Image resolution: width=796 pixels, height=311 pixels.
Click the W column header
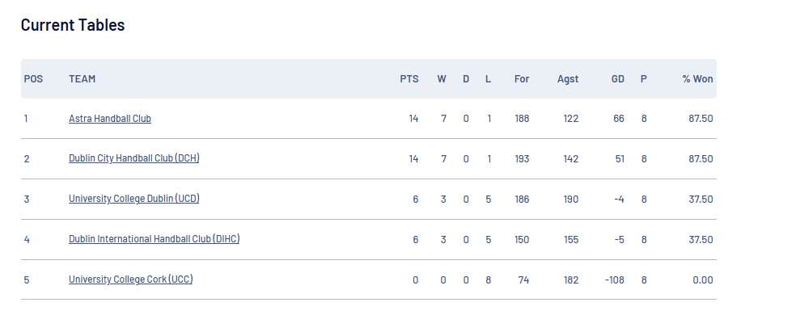point(442,79)
